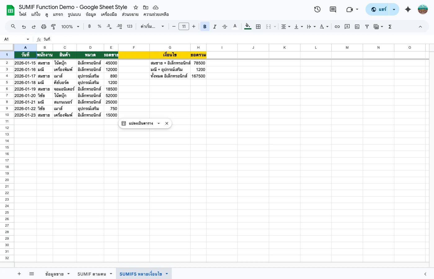434x279 pixels.
Task: Apply baht currency format
Action: (x=90, y=26)
